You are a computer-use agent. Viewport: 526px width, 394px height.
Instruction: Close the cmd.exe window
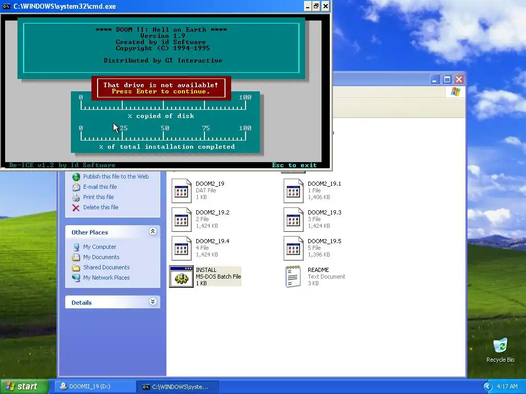[325, 6]
